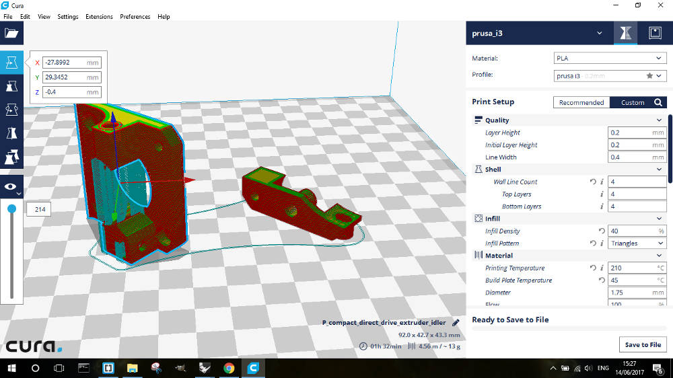Select the Scale tool

pyautogui.click(x=11, y=86)
